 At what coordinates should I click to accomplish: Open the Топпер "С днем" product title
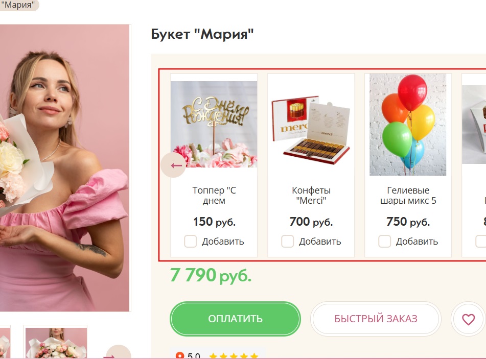tap(214, 195)
